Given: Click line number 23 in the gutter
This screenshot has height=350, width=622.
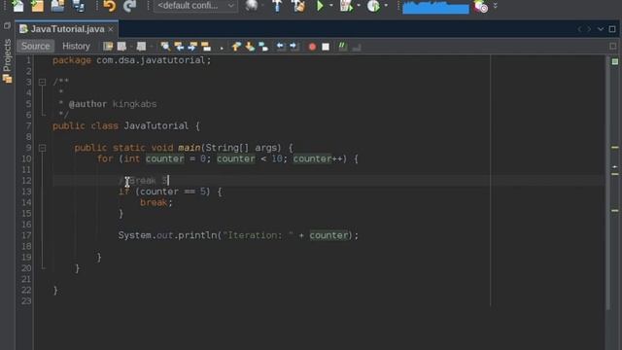Looking at the screenshot, I should pyautogui.click(x=26, y=300).
